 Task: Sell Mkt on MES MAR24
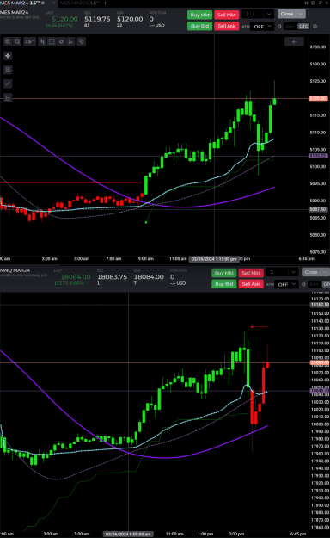227,15
